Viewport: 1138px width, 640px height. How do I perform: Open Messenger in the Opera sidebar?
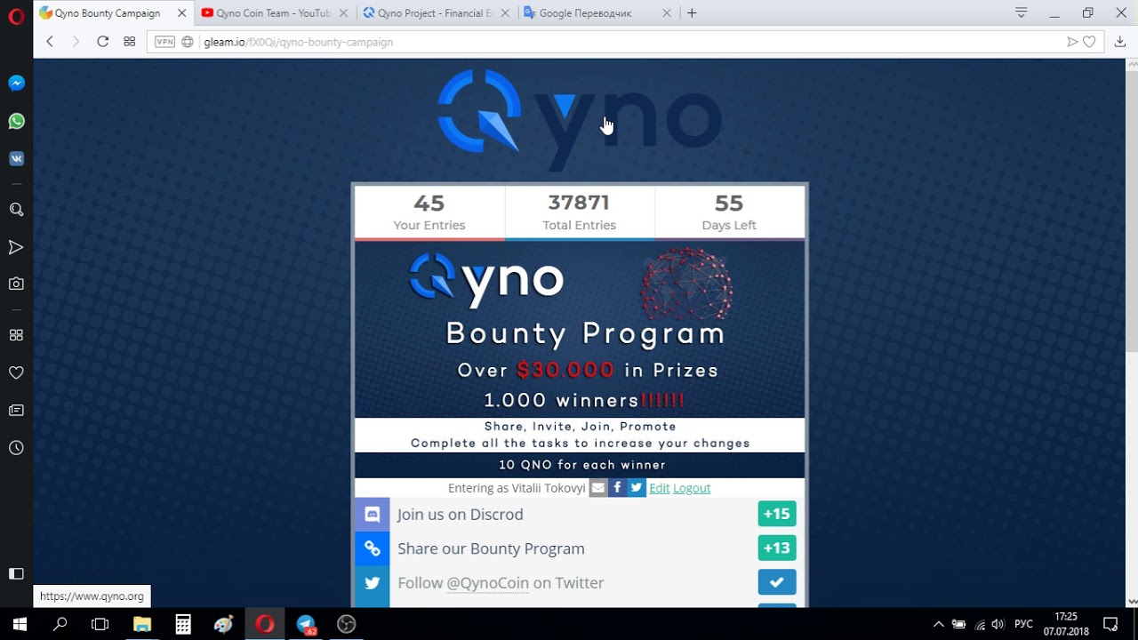[16, 83]
